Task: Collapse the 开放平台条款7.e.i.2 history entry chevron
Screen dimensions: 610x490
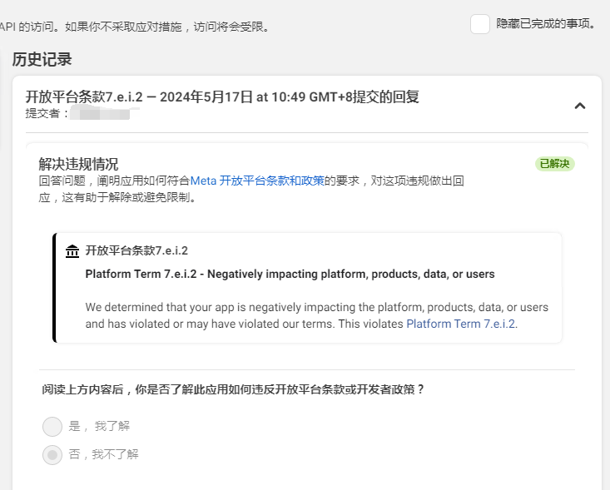Action: tap(580, 106)
